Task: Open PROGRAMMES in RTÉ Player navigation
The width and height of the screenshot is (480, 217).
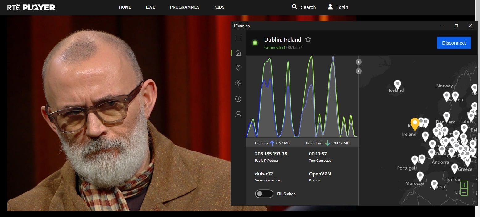Action: [185, 7]
